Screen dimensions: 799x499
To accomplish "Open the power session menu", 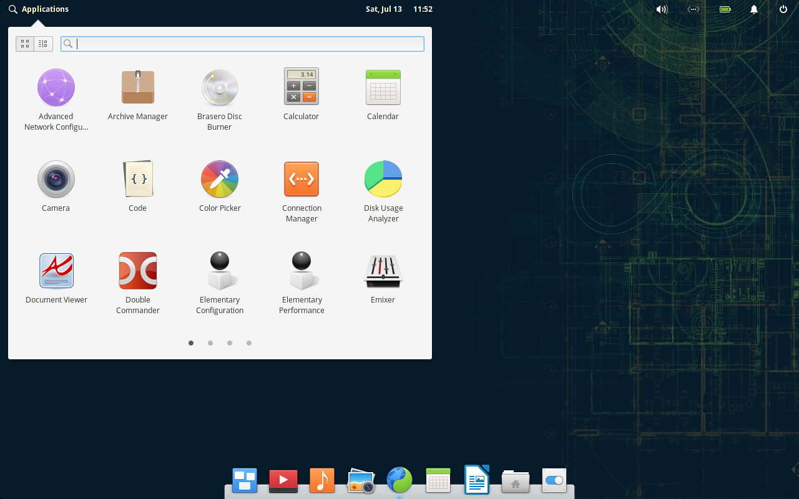I will point(783,9).
